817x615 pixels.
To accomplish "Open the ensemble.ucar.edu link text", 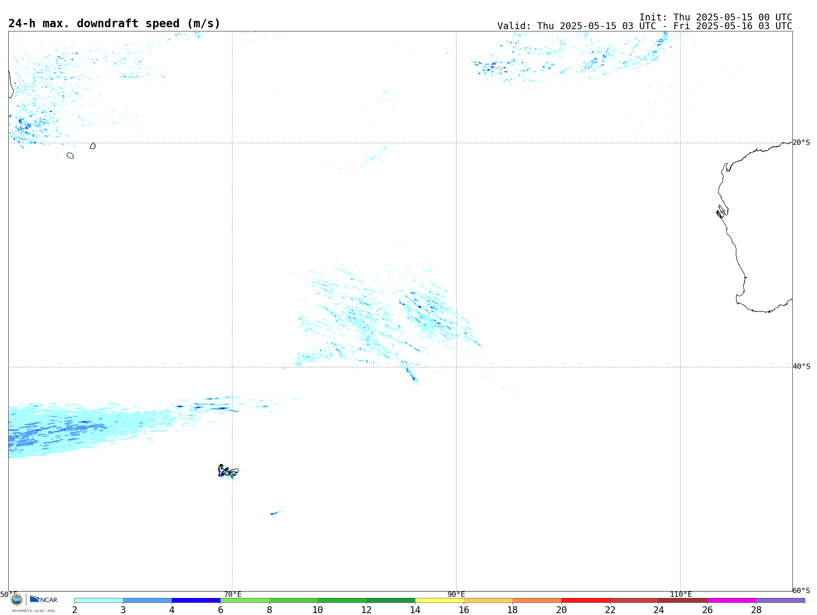I will [x=34, y=610].
